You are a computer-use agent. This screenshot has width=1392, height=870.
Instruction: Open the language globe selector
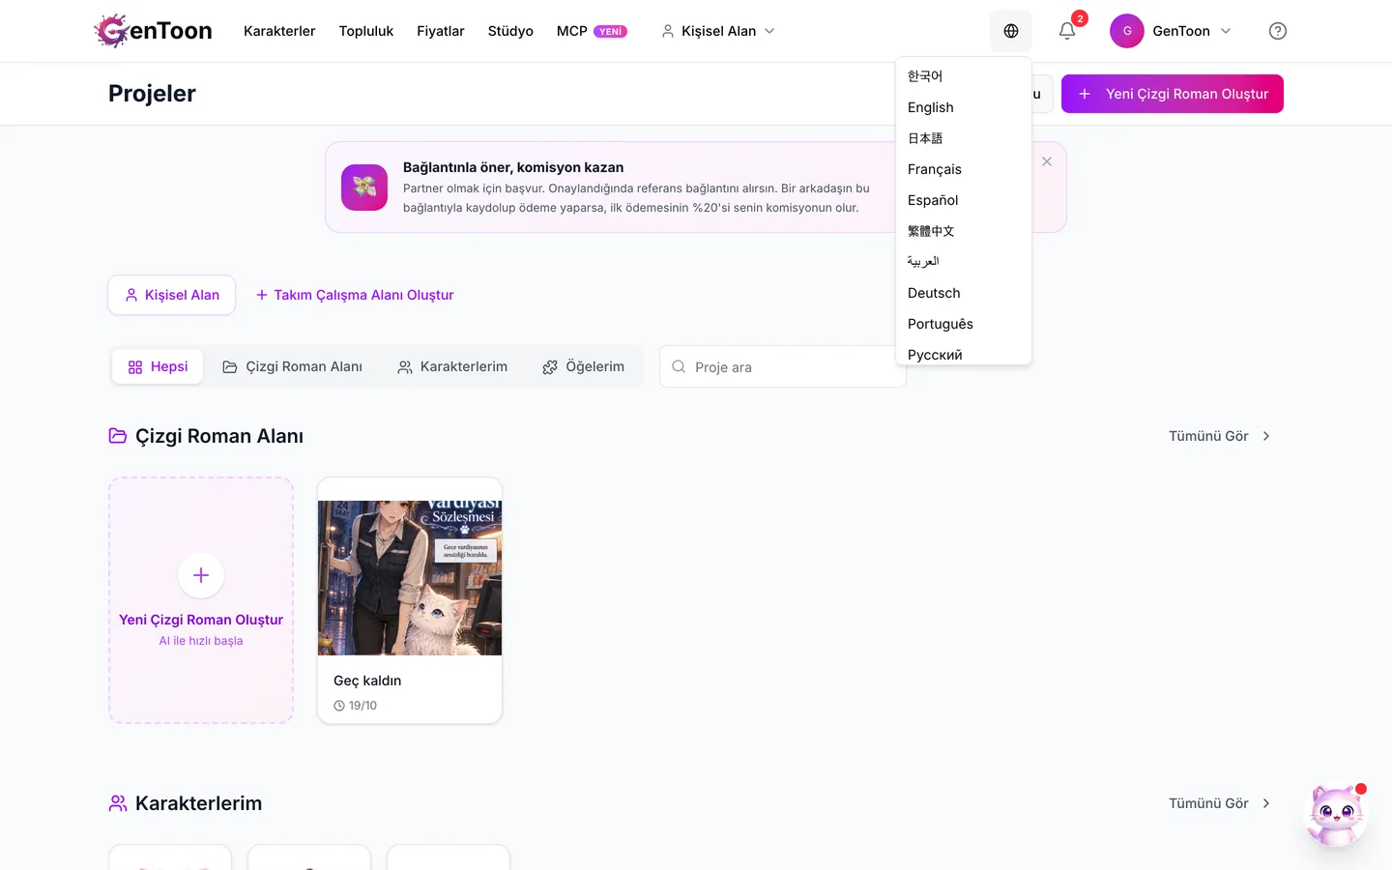[x=1011, y=31]
